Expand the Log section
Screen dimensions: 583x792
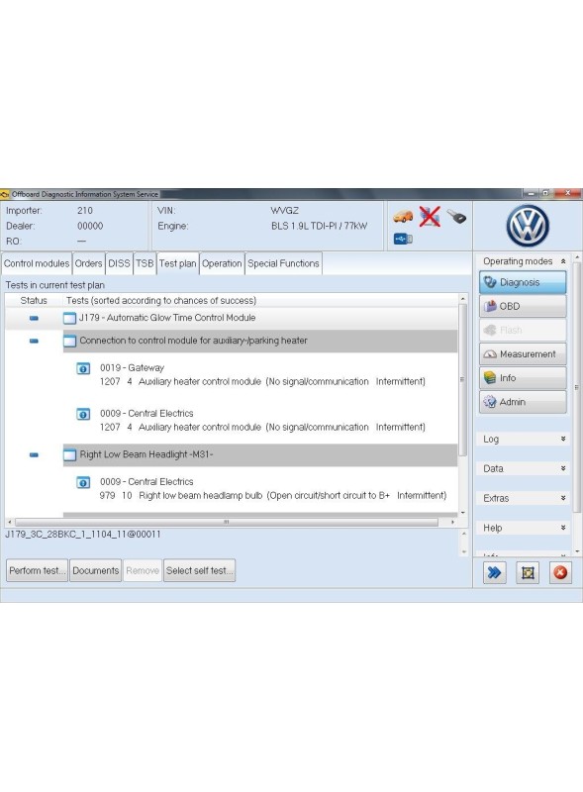[x=563, y=439]
